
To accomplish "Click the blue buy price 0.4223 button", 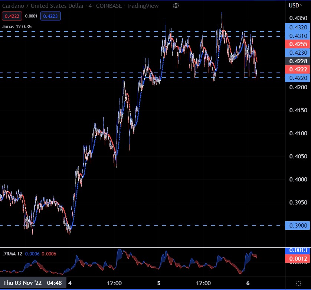I will (x=50, y=16).
